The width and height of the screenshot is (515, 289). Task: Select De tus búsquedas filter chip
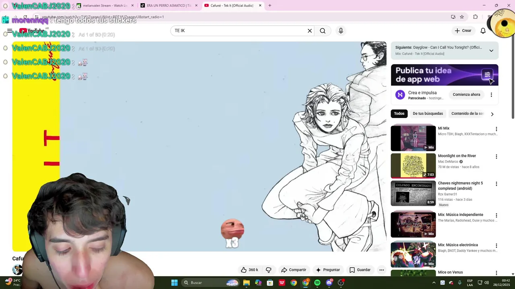[428, 114]
